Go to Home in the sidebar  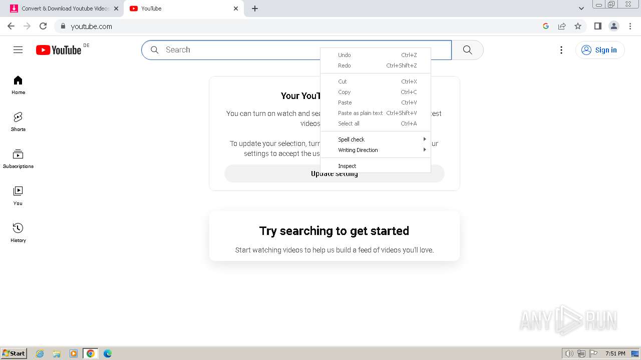pos(18,85)
